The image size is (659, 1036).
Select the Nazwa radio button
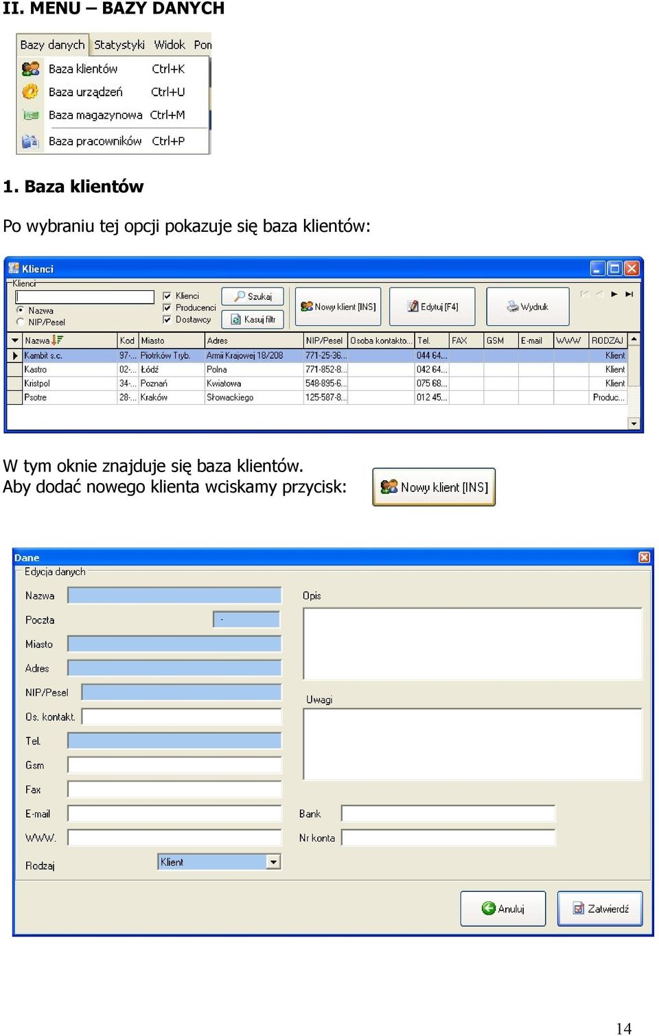(21, 310)
